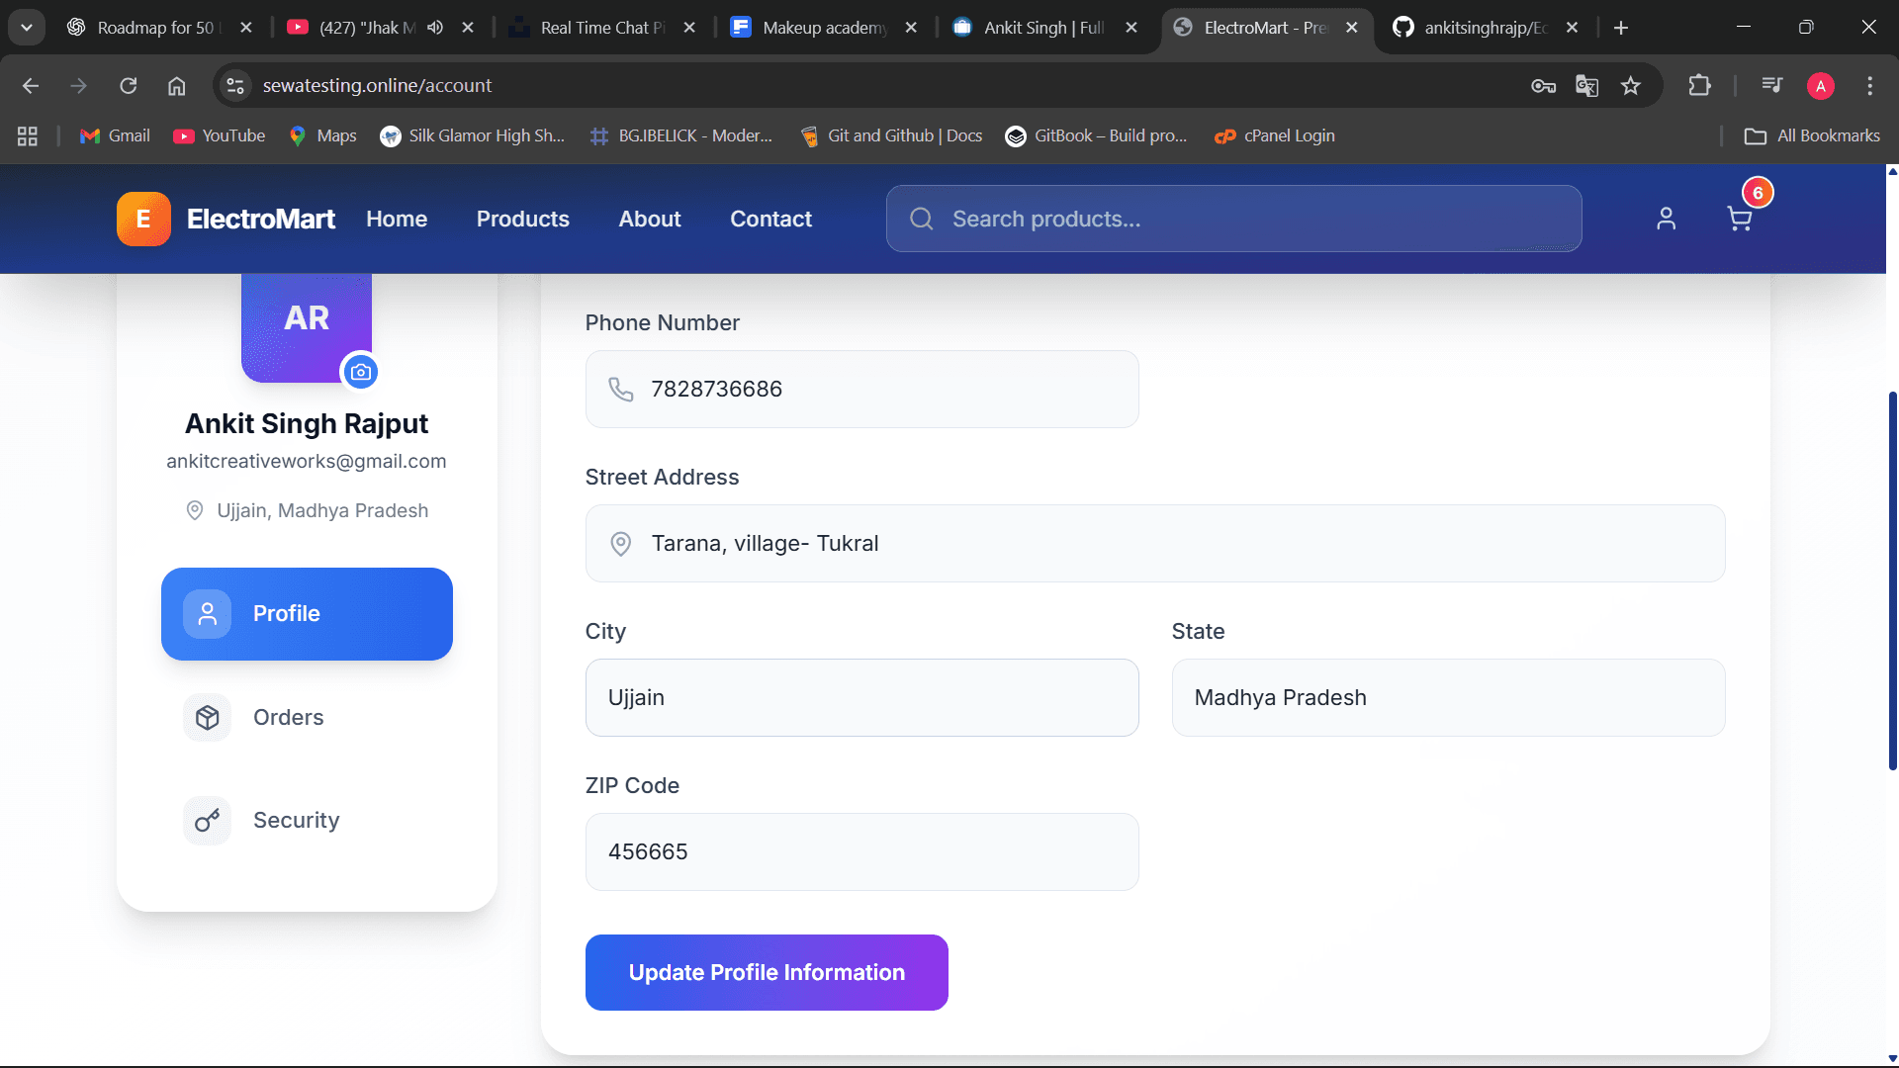1899x1068 pixels.
Task: Click the Google Translate icon
Action: 1586,86
